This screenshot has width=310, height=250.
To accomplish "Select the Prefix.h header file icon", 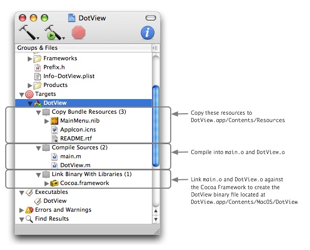I will coord(38,68).
